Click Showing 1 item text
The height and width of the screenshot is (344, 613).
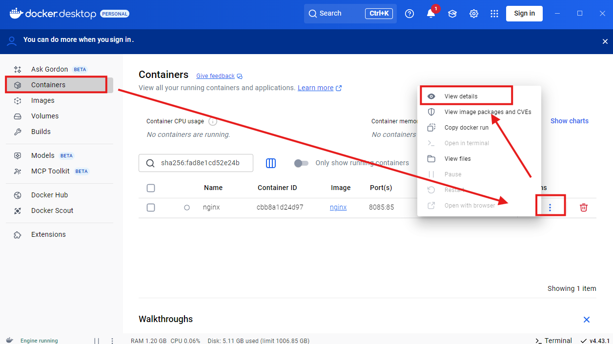[572, 288]
